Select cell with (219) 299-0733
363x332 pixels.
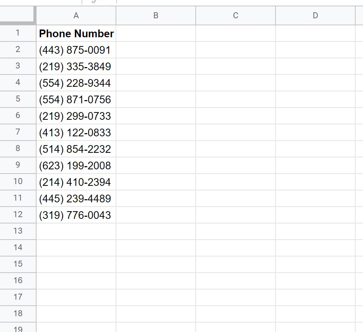click(76, 116)
